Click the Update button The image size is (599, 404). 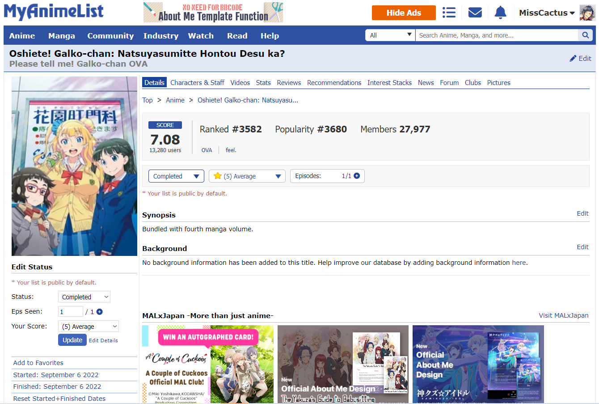point(72,340)
